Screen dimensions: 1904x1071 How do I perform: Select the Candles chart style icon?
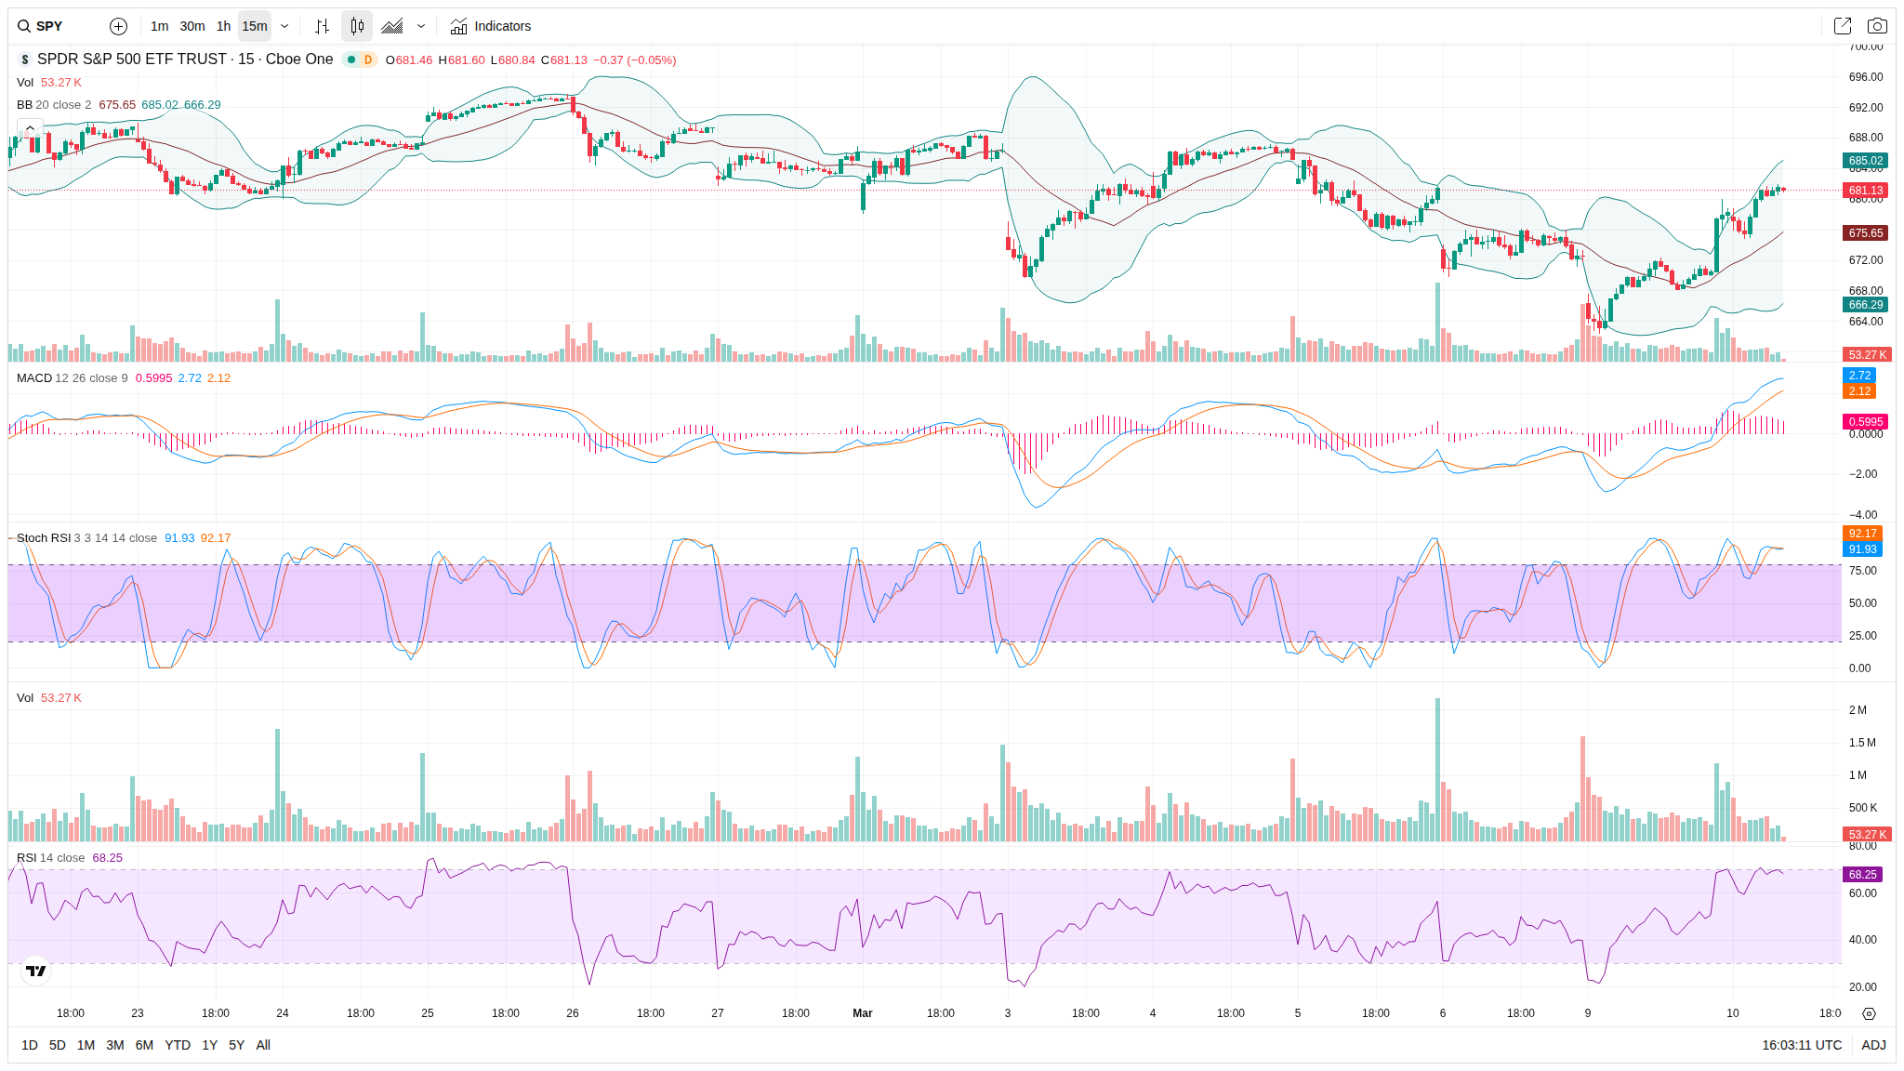point(357,26)
